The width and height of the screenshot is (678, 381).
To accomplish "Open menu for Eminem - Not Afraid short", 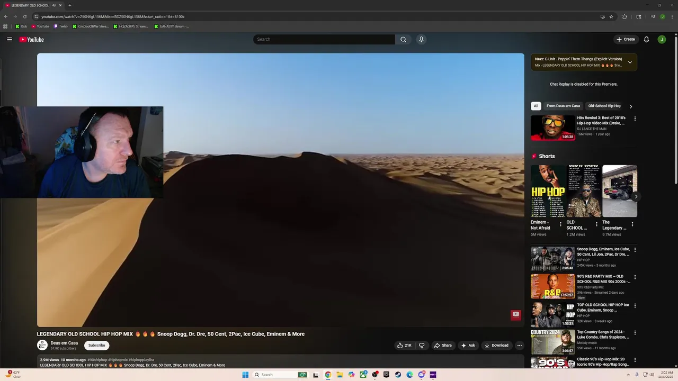I will coord(560,224).
